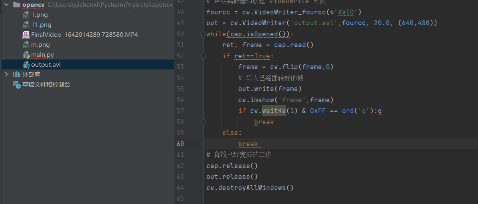Click the project path C:\Users\qichenxi\PycharmProjects\opencv

point(111,4)
